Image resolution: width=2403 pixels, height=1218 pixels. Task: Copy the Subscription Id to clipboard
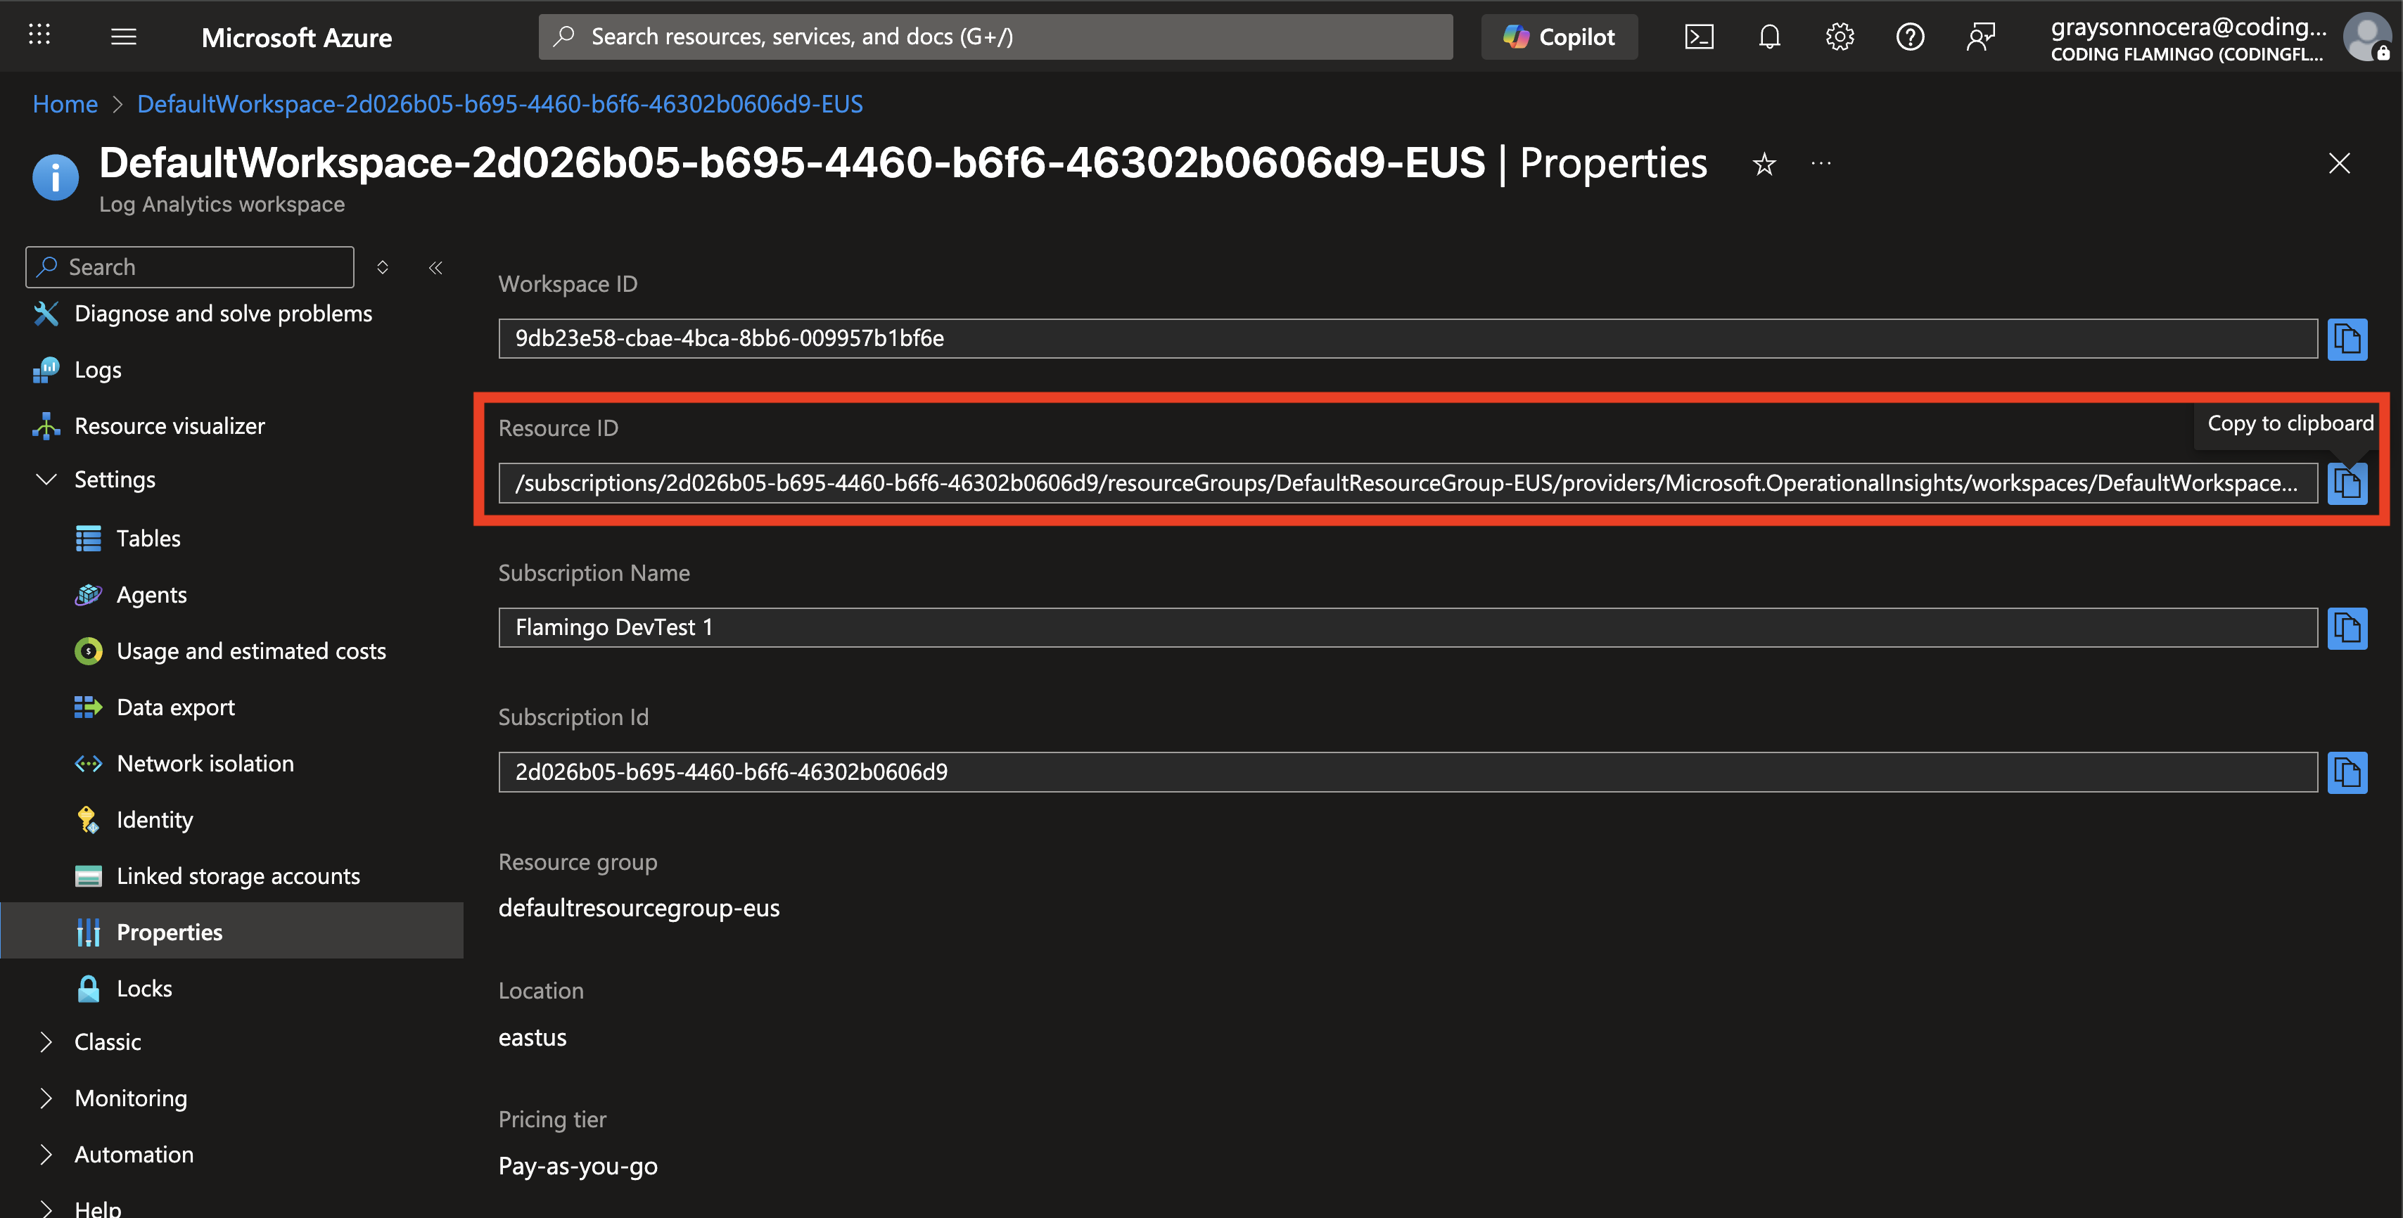point(2348,772)
